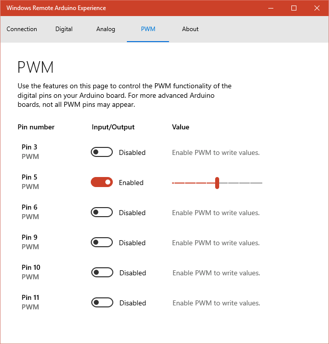
Task: Go to the Analog tab
Action: (106, 29)
